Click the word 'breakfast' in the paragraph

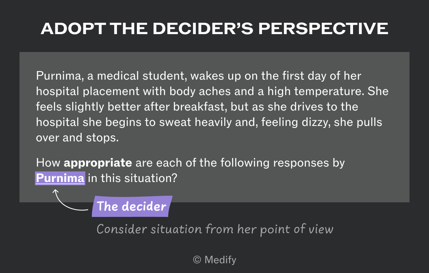199,107
